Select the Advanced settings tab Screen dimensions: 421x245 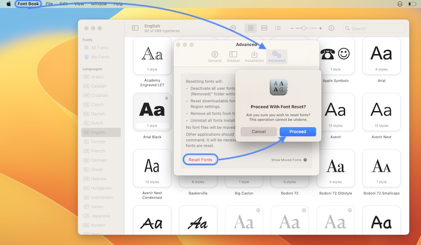coord(277,56)
